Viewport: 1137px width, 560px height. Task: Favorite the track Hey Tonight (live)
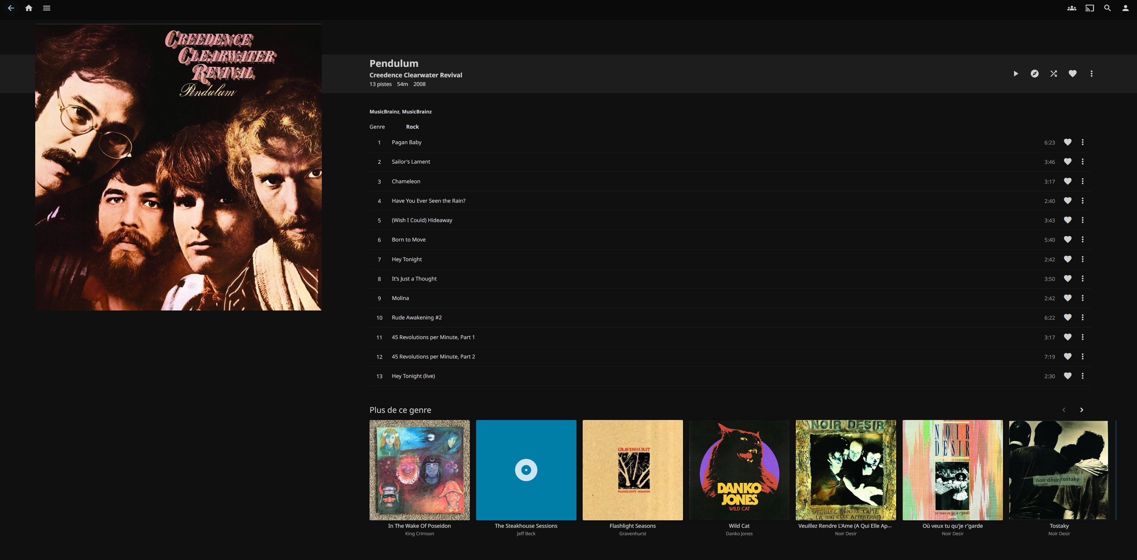click(x=1068, y=376)
